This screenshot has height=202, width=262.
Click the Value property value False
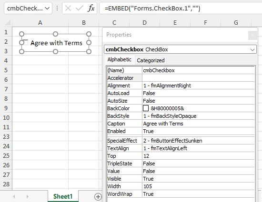point(198,171)
